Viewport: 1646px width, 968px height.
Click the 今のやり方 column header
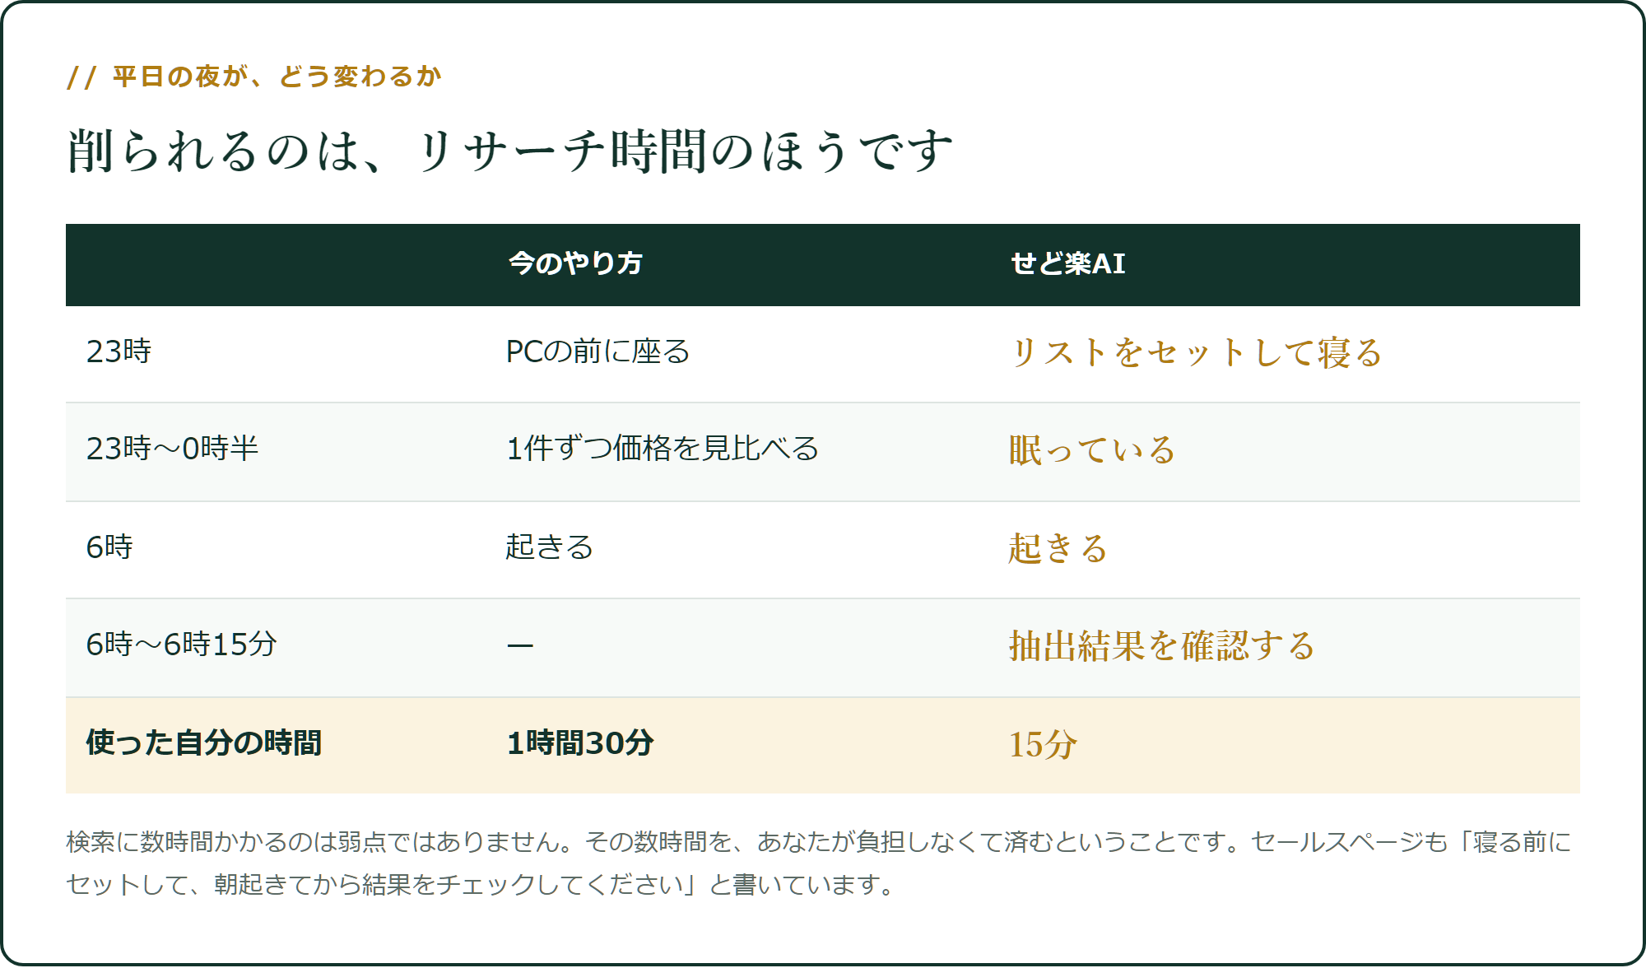(575, 263)
